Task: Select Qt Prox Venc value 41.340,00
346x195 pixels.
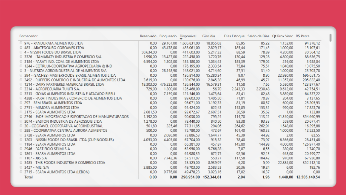Action: (285, 117)
